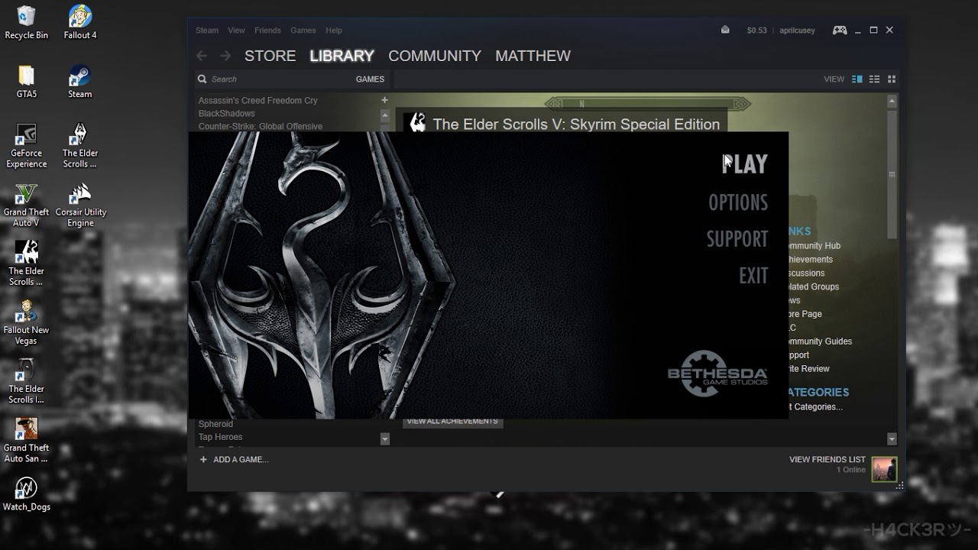Image resolution: width=978 pixels, height=550 pixels.
Task: Open VIEW FRIENDS LIST
Action: (827, 460)
